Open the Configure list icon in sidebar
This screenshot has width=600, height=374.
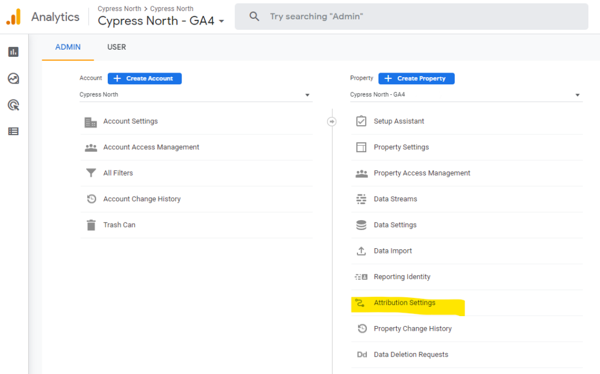13,132
